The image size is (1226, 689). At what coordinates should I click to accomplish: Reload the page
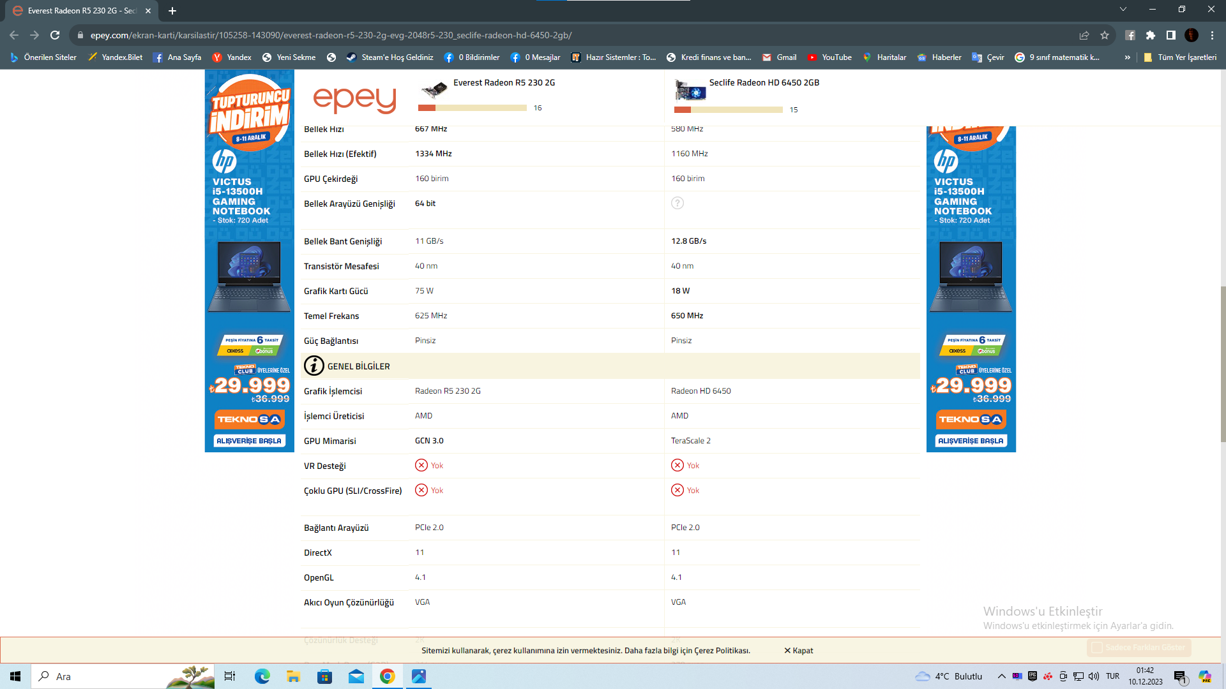pyautogui.click(x=55, y=35)
